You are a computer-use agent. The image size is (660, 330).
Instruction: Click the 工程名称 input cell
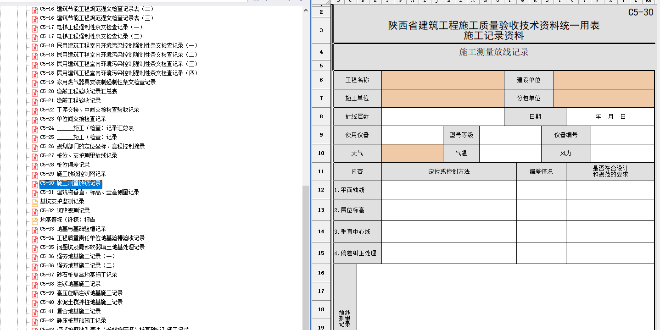(443, 80)
